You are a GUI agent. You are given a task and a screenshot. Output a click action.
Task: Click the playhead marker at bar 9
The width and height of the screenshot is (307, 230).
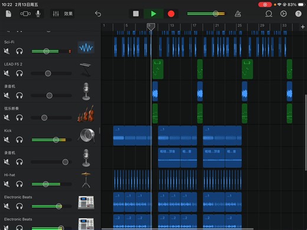(151, 27)
